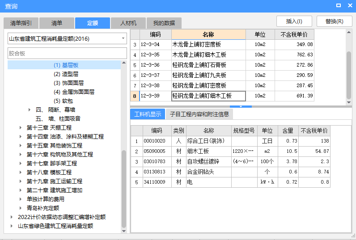Expand 第十七章 脚手架工程 arrow
Screen dimensions: 356x240
click(x=21, y=163)
